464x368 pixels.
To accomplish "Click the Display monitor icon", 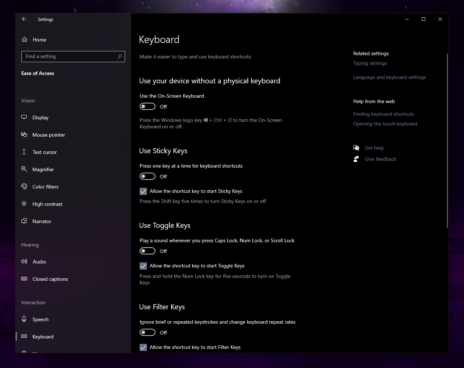I will coord(24,117).
